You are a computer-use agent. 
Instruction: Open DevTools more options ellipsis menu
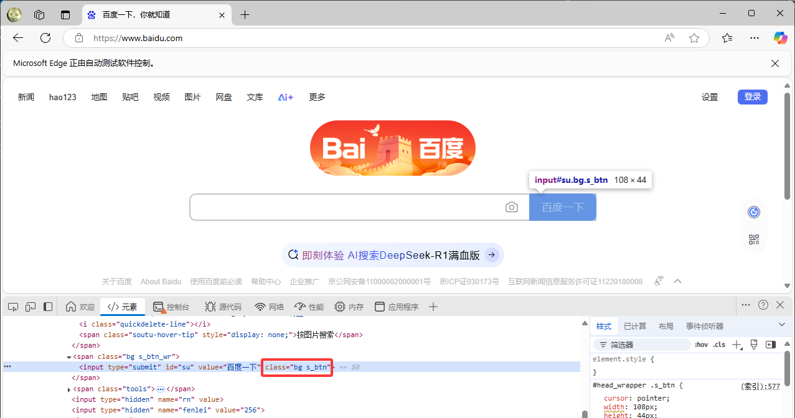[x=746, y=305]
